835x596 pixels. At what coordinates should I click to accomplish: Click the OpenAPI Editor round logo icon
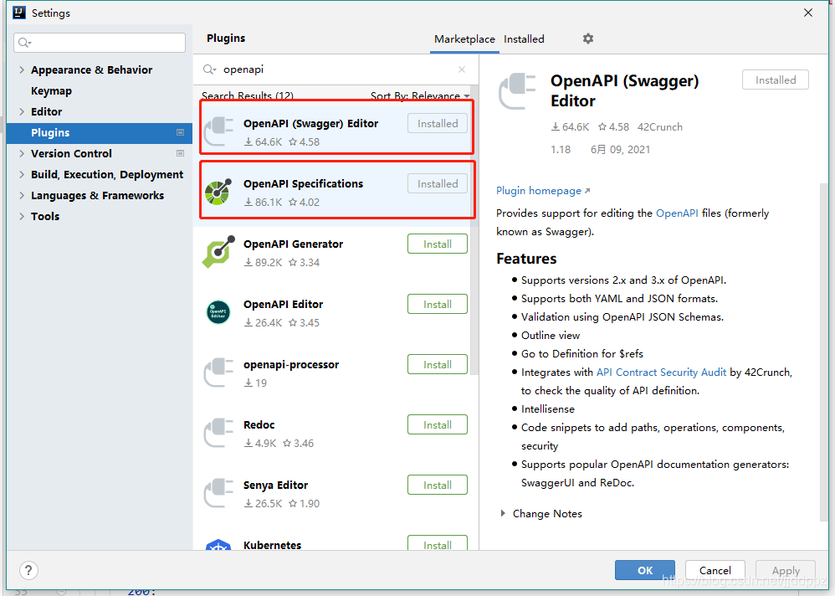218,312
